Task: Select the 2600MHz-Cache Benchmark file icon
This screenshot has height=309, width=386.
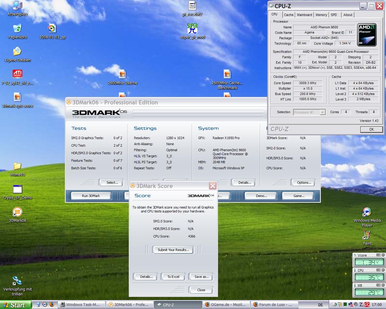Action: (x=227, y=80)
